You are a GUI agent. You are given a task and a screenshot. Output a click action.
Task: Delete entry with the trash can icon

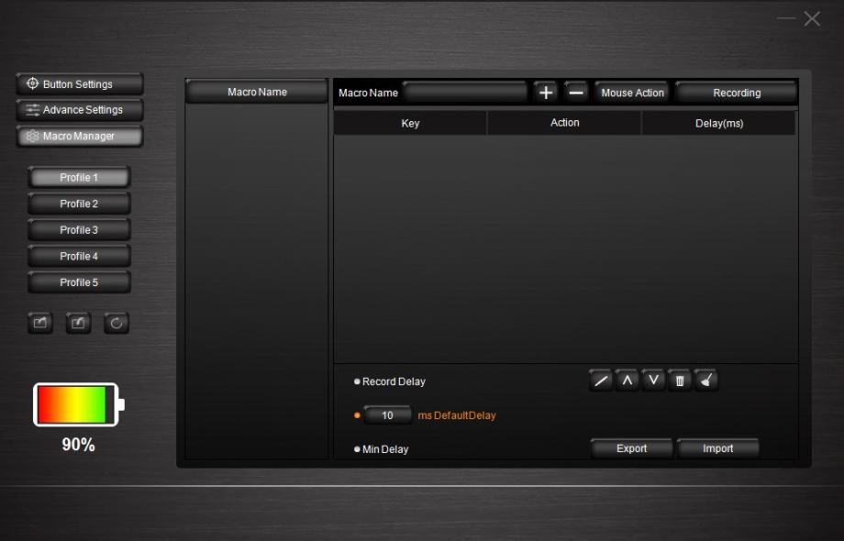click(x=680, y=381)
